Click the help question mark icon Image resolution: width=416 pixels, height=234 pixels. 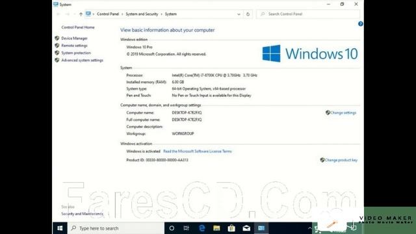[360, 24]
